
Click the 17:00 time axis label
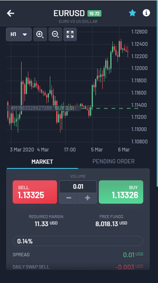[x=70, y=150]
